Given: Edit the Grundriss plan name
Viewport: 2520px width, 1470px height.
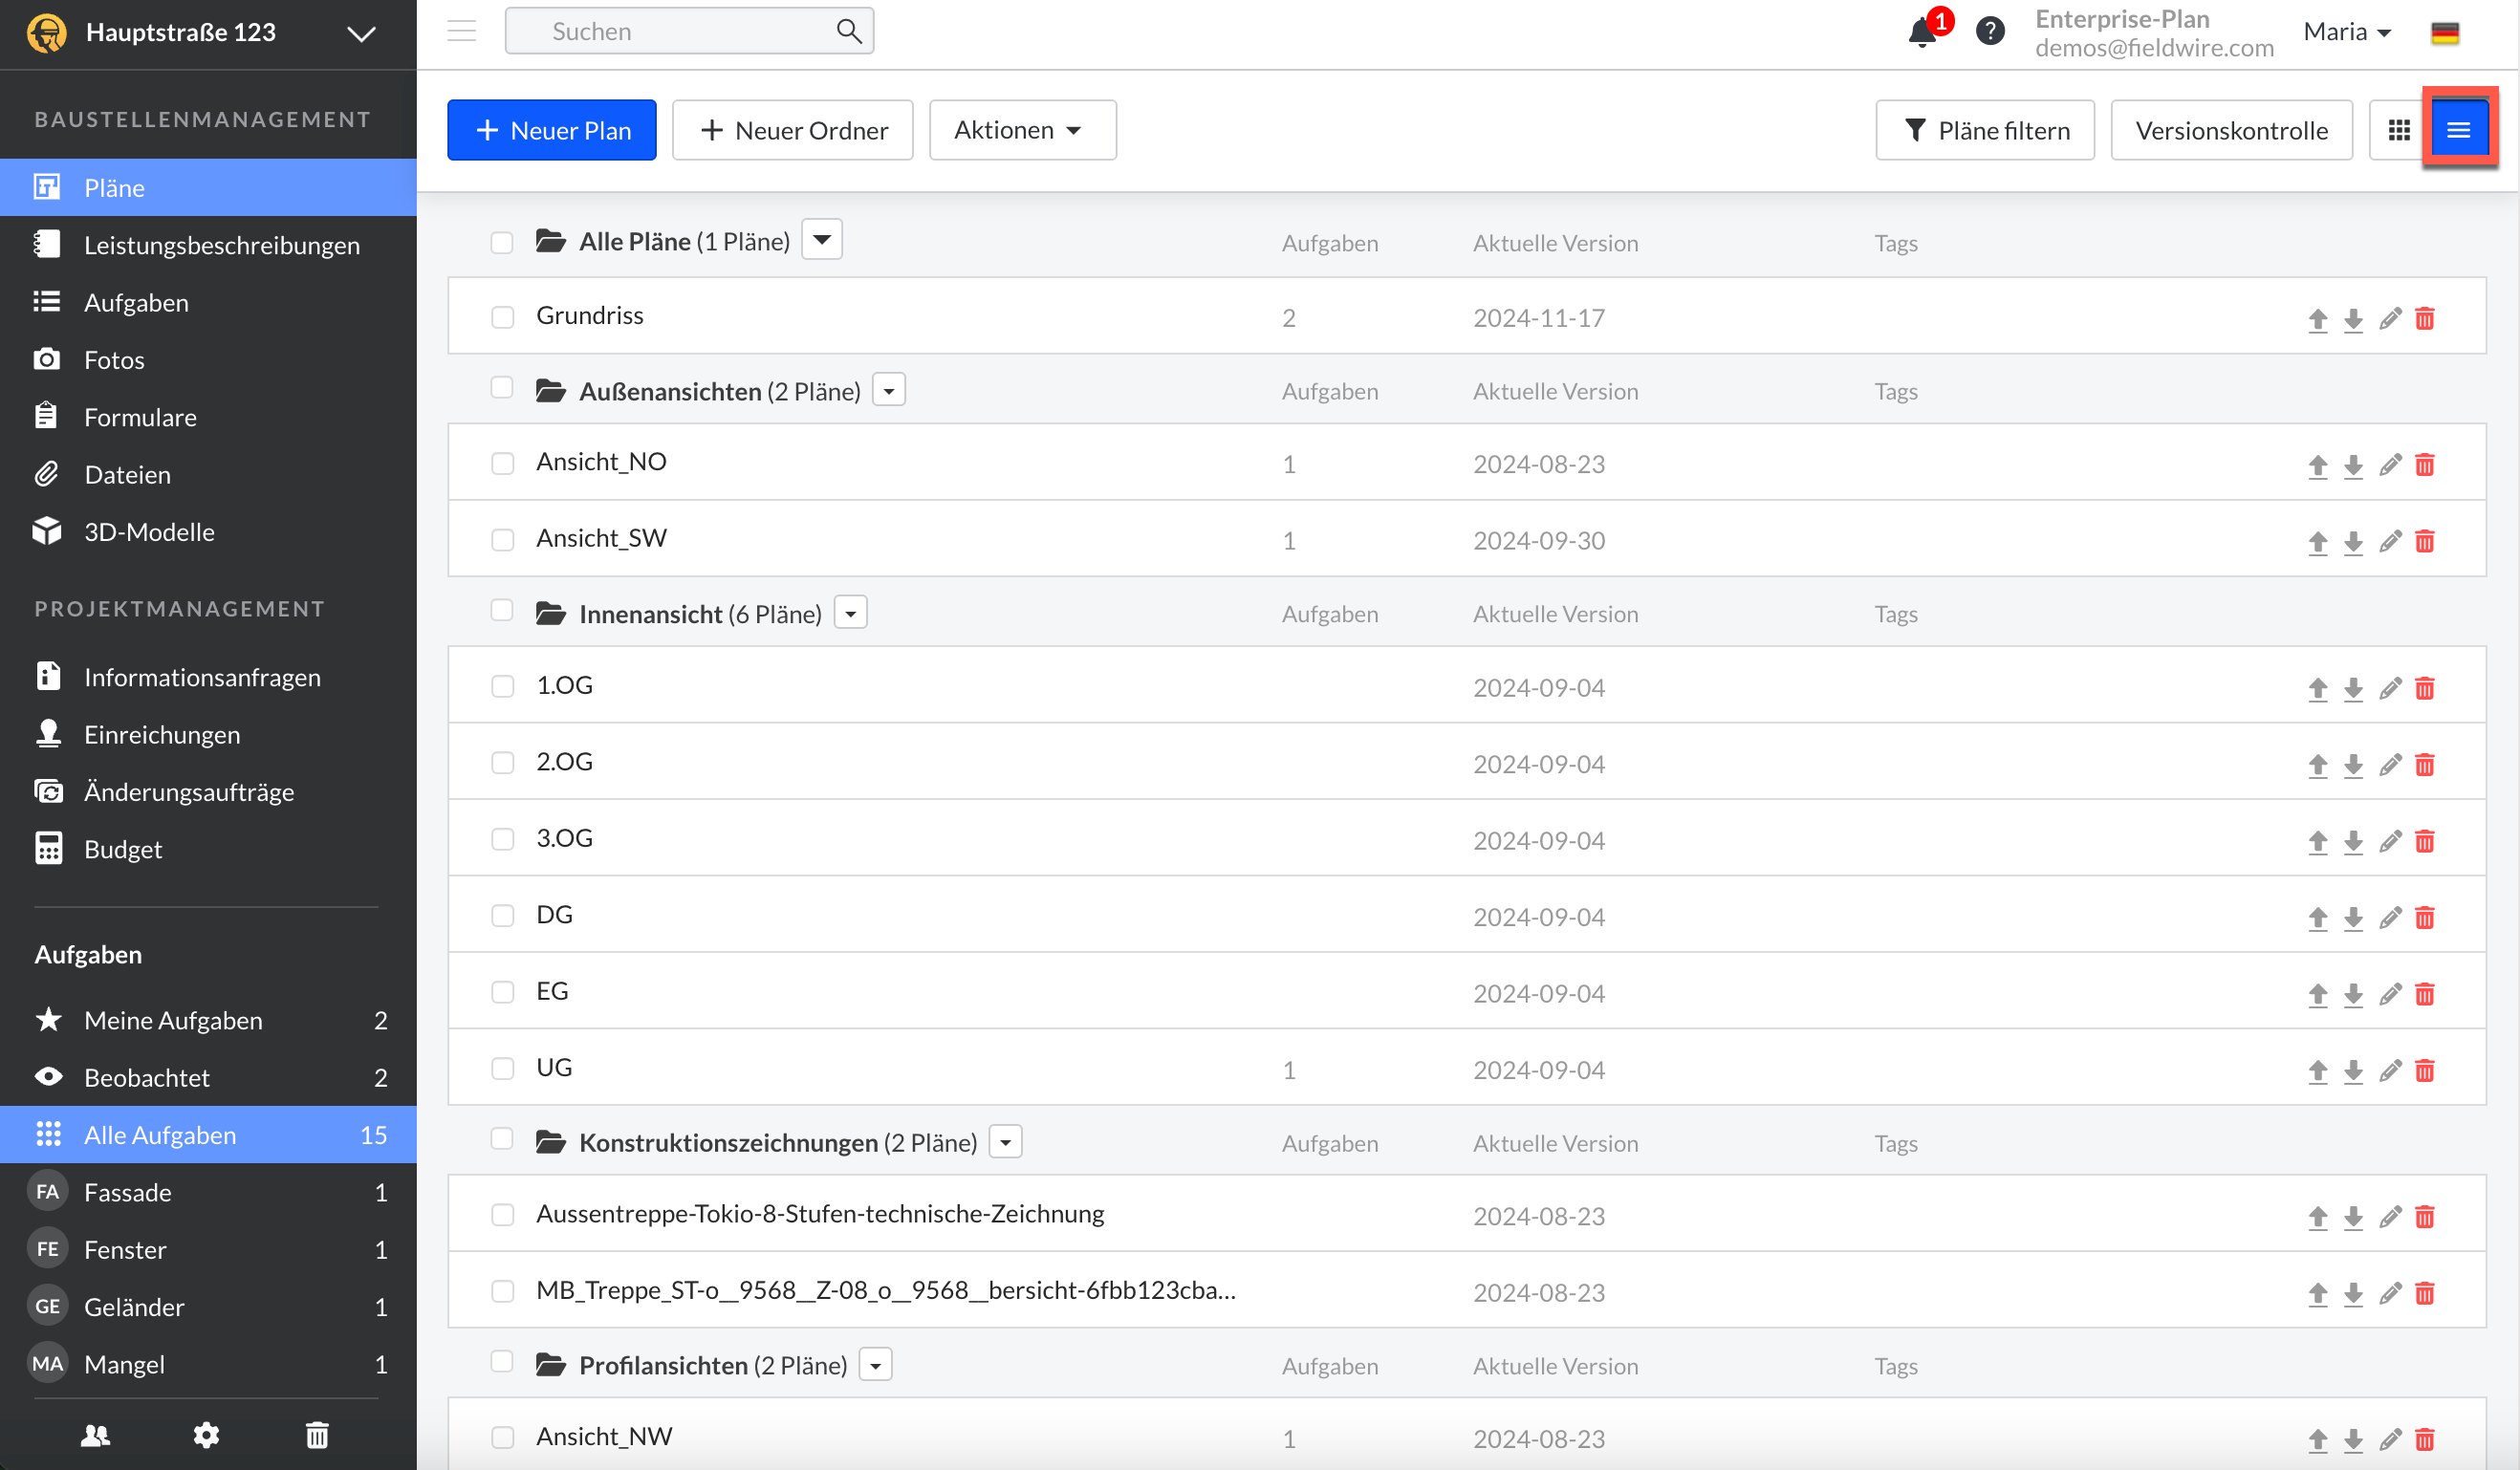Looking at the screenshot, I should point(2389,319).
